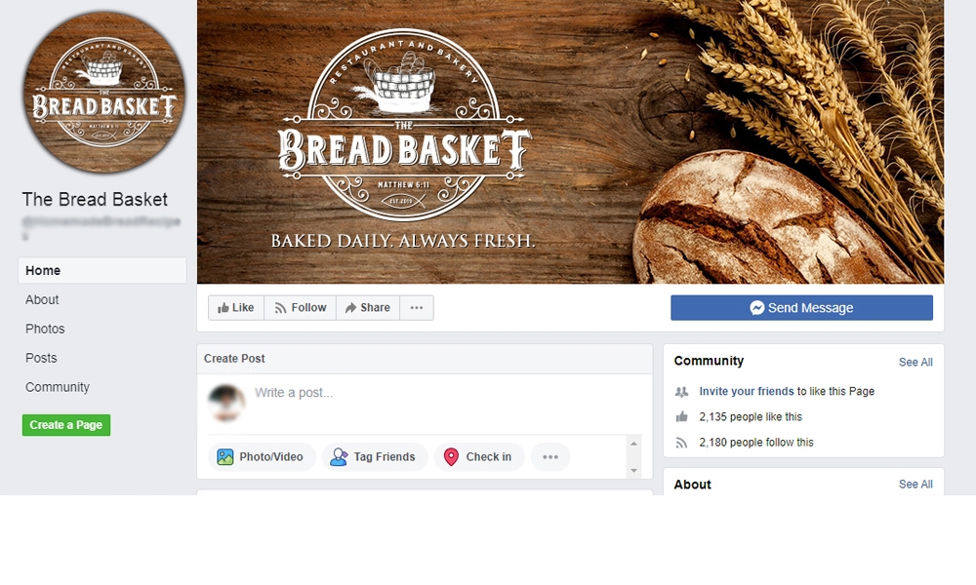The image size is (976, 585).
Task: Share this page via Share button
Action: point(368,308)
